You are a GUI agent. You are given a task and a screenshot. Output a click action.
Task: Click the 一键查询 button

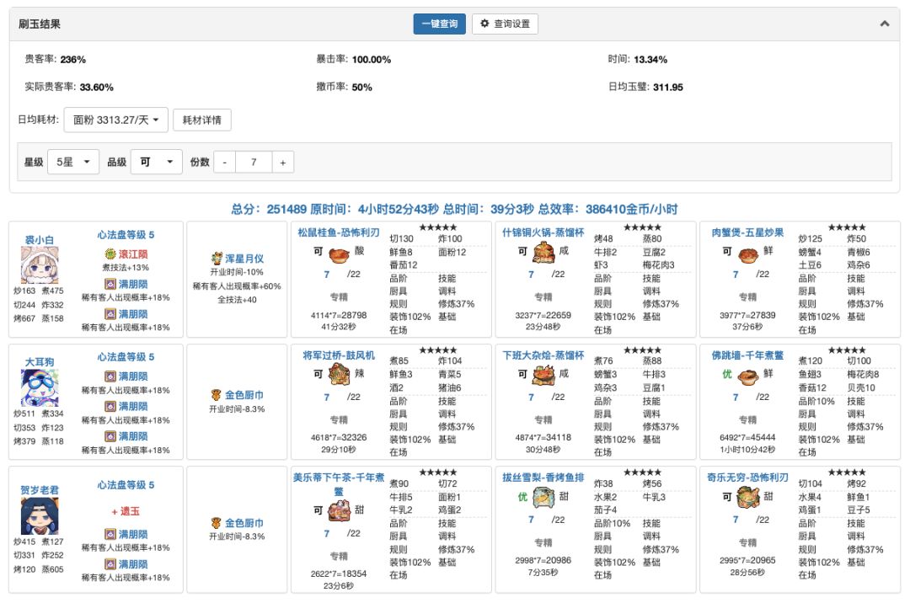coord(439,24)
